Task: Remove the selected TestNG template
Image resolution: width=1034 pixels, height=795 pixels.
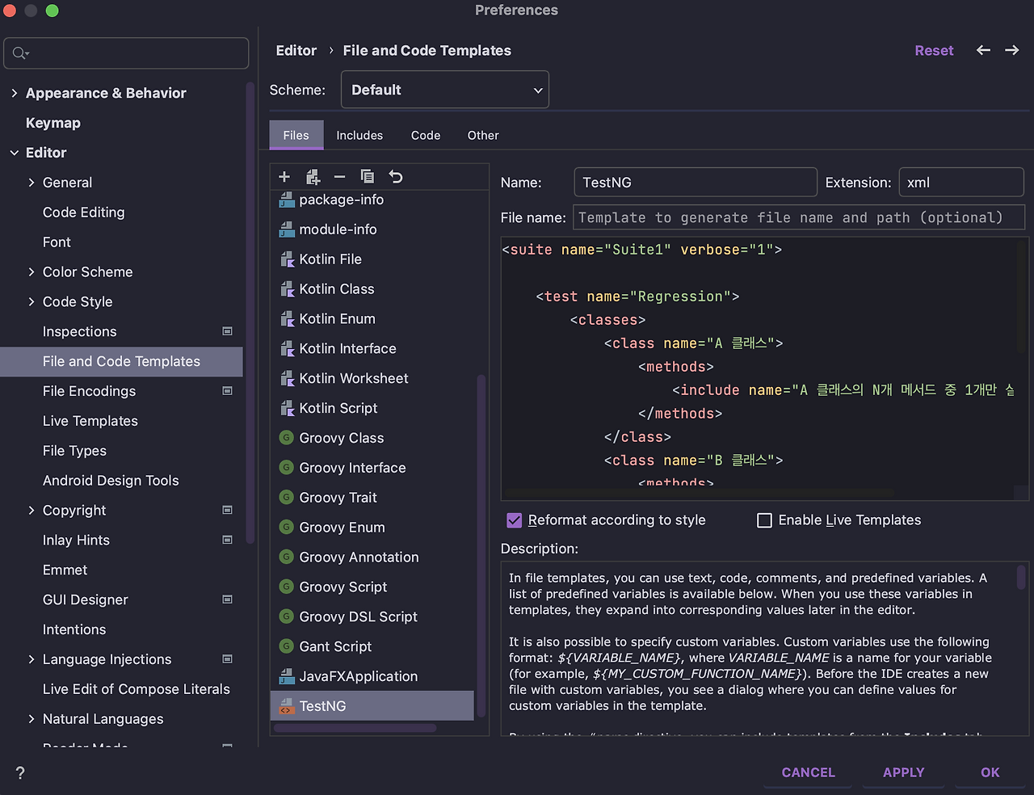Action: click(339, 176)
